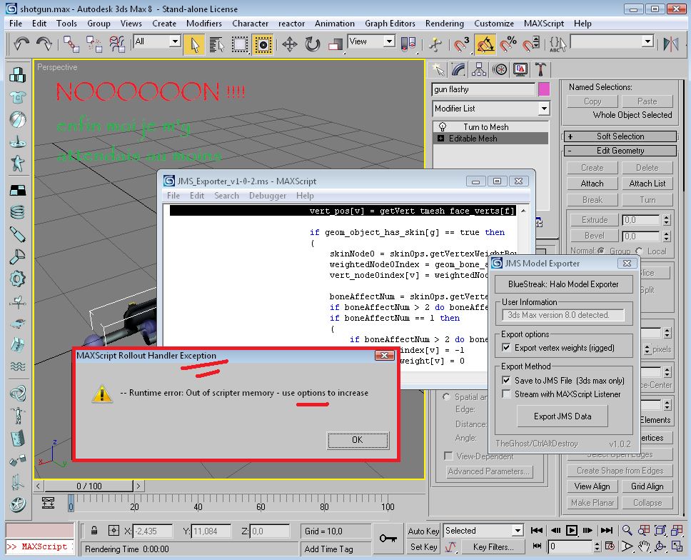Activate the Select and Move tool
The width and height of the screenshot is (691, 560).
coord(290,44)
